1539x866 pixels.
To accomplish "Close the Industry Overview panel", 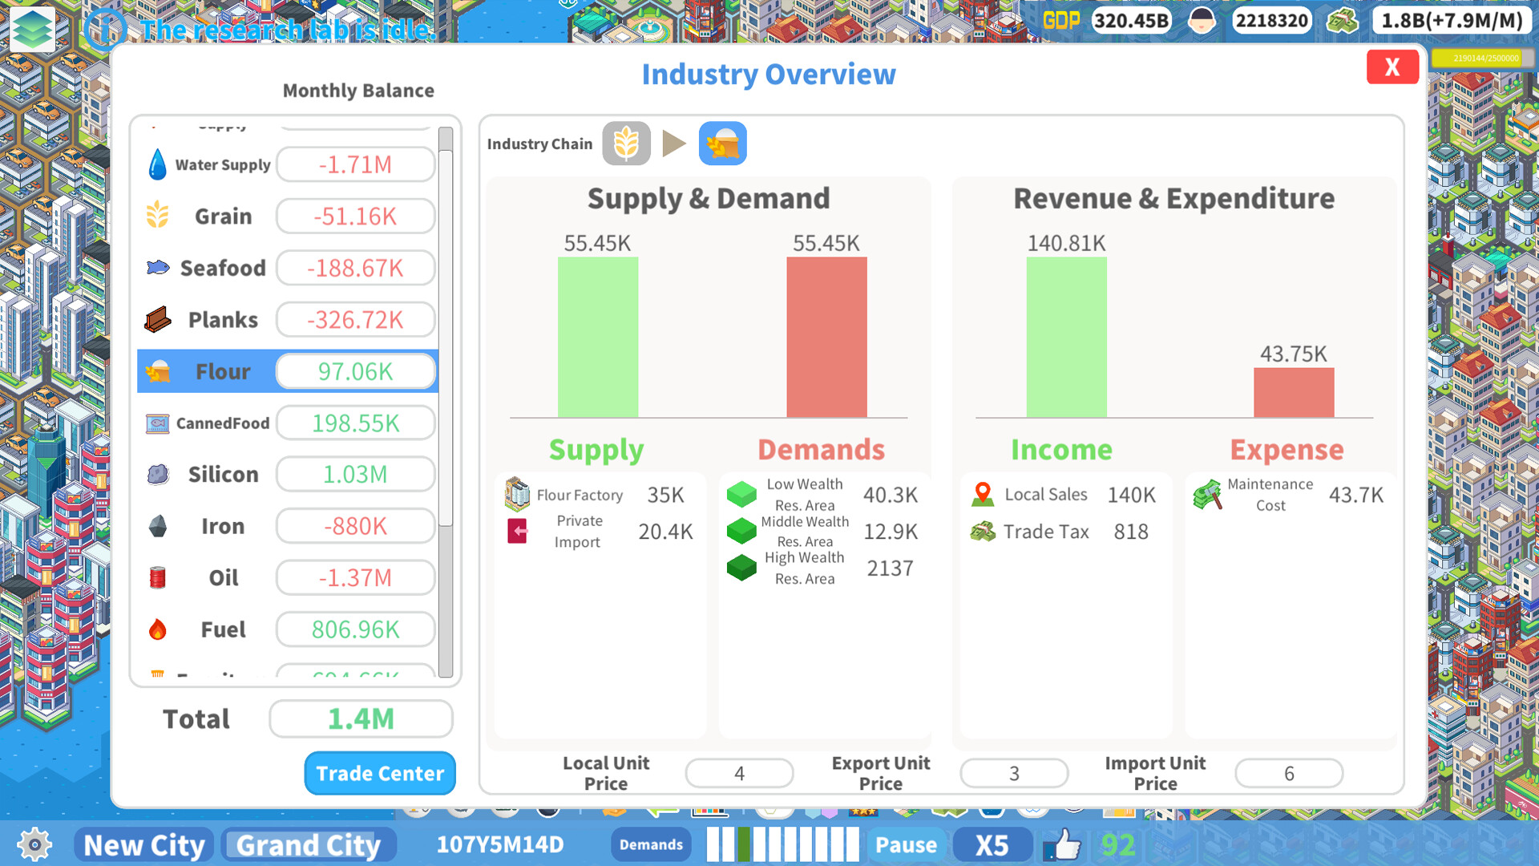I will 1392,67.
